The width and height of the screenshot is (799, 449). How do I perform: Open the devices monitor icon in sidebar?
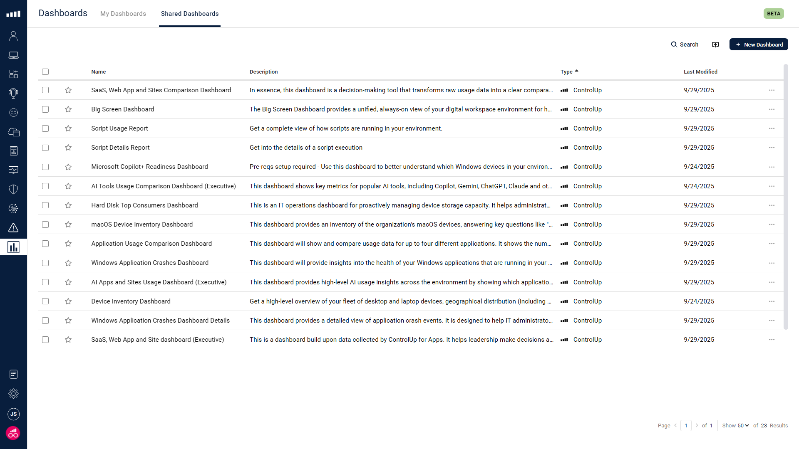(x=13, y=55)
